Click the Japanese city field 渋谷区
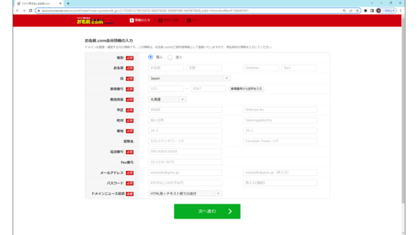The width and height of the screenshot is (418, 235). pos(185,110)
